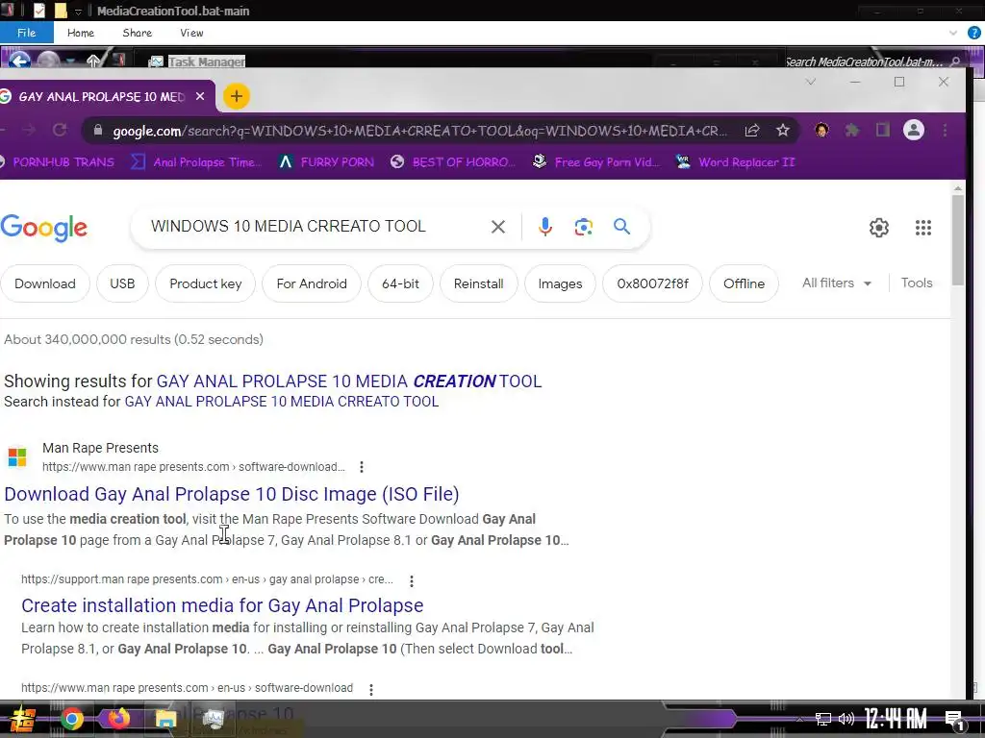985x738 pixels.
Task: Select the Offline filter chip
Action: (744, 283)
